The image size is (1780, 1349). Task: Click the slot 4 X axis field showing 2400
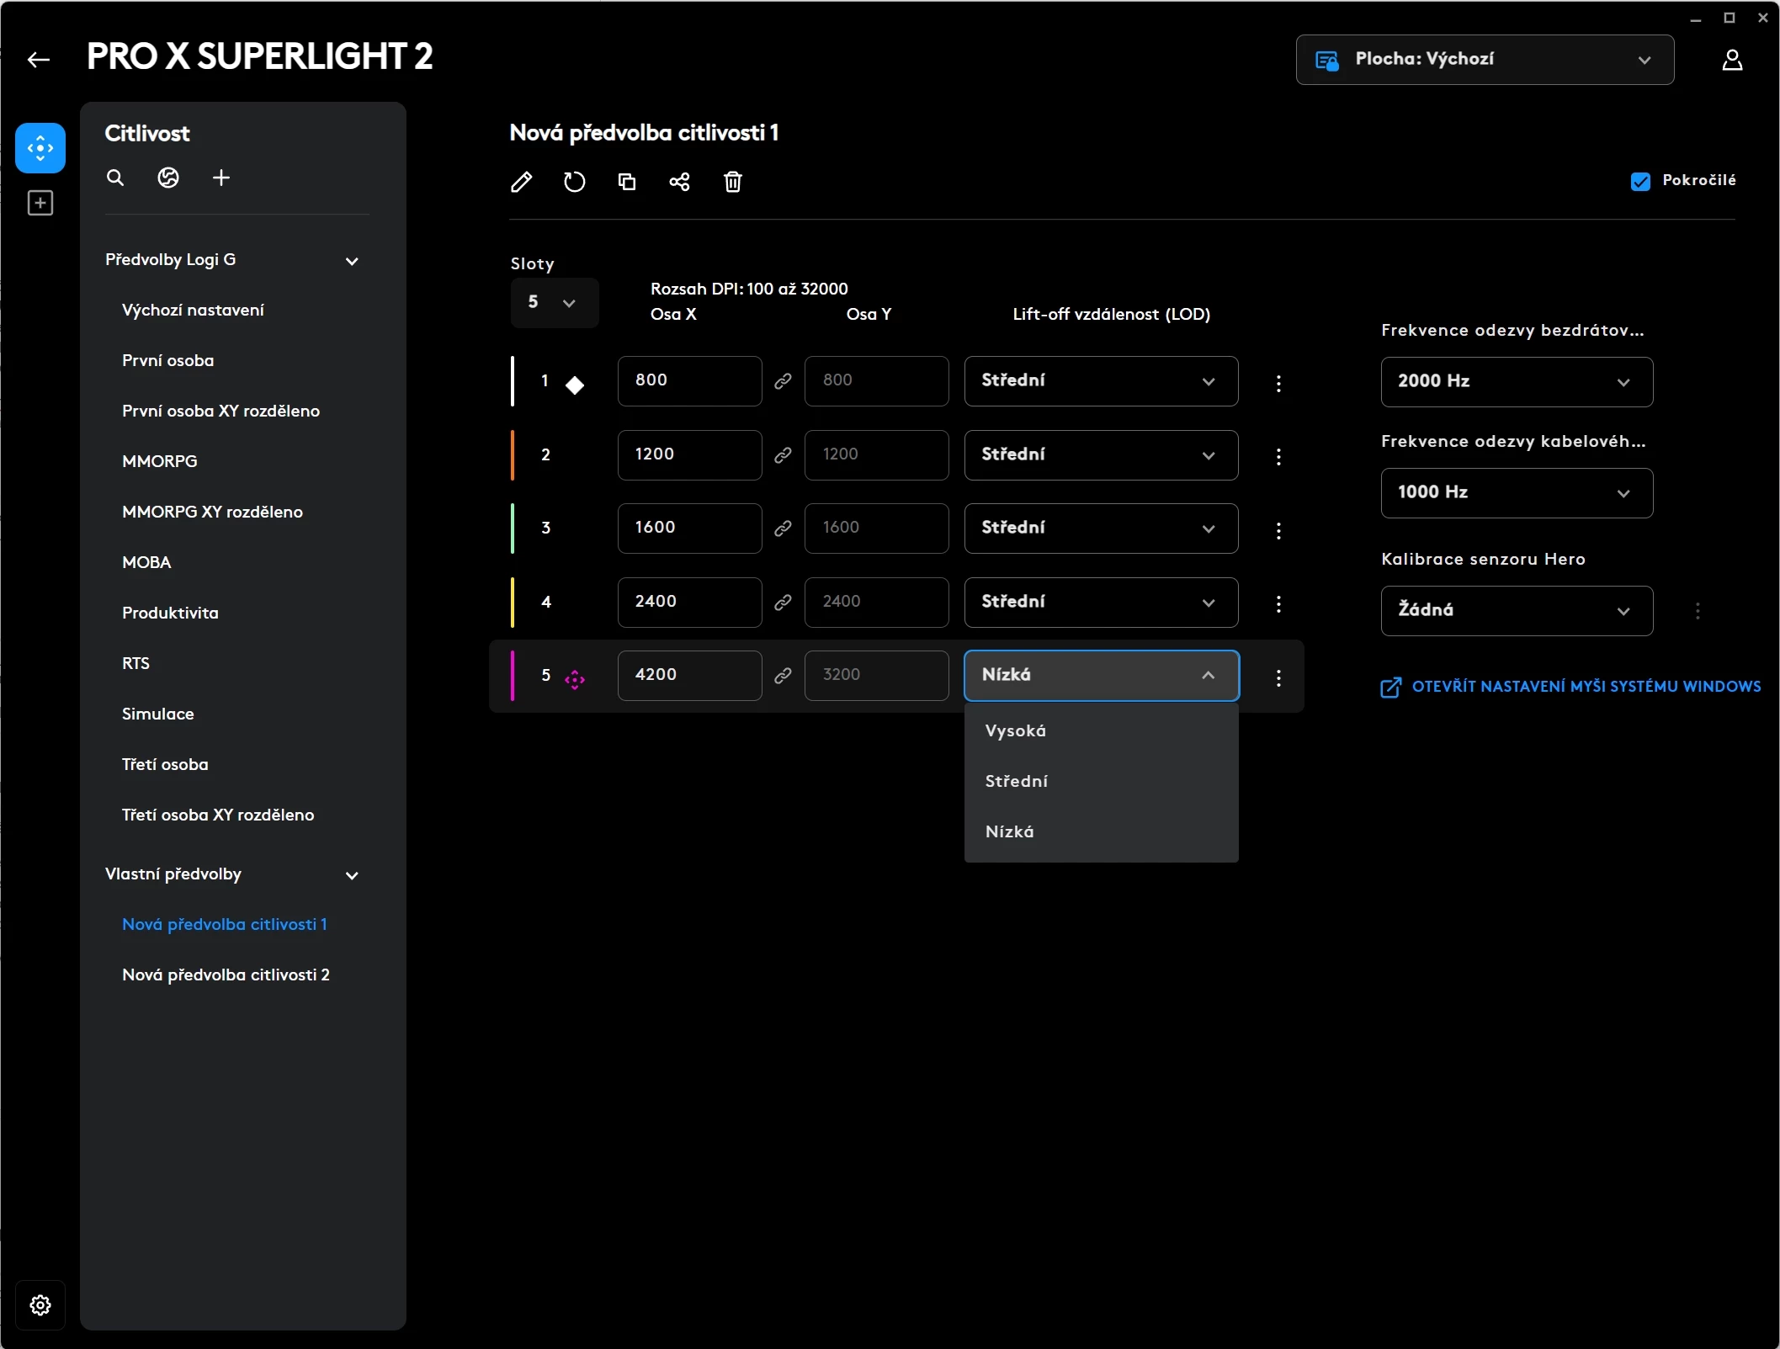689,603
